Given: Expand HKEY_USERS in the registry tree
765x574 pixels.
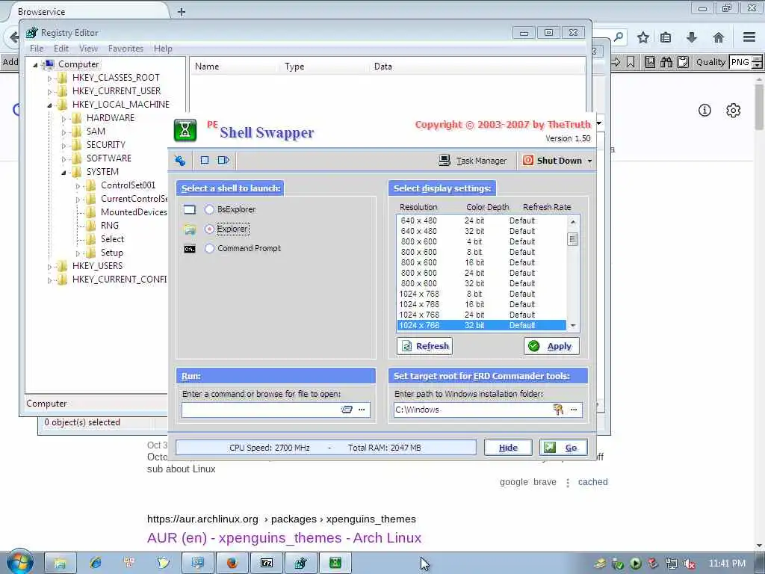Looking at the screenshot, I should pyautogui.click(x=49, y=267).
